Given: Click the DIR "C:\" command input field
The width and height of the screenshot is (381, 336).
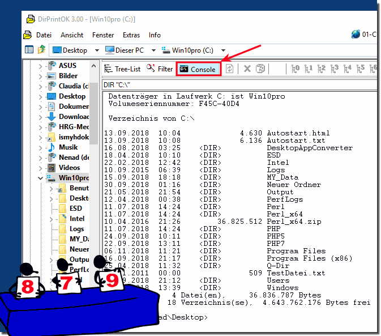Looking at the screenshot, I should (239, 85).
